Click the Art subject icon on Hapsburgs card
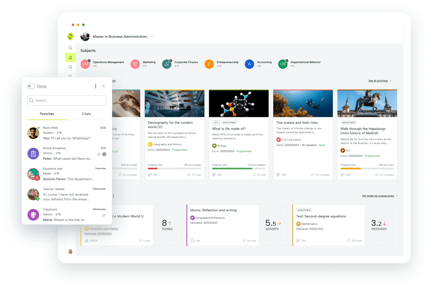Viewport: 447px width, 287px height. click(343, 150)
